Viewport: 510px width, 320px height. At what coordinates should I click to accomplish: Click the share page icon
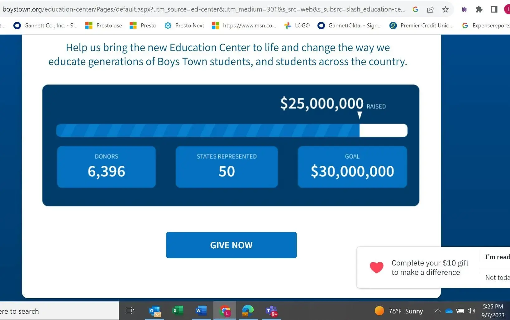[431, 9]
